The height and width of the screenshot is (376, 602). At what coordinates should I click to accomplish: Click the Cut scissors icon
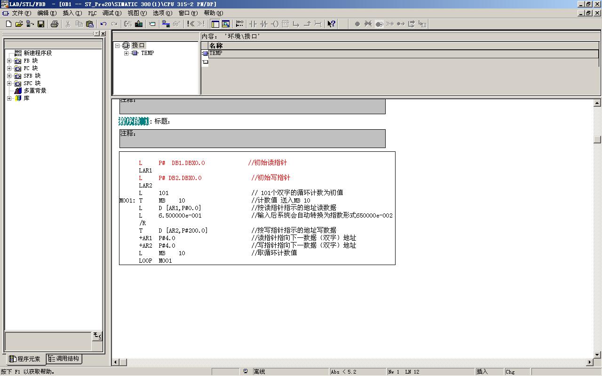coord(68,24)
